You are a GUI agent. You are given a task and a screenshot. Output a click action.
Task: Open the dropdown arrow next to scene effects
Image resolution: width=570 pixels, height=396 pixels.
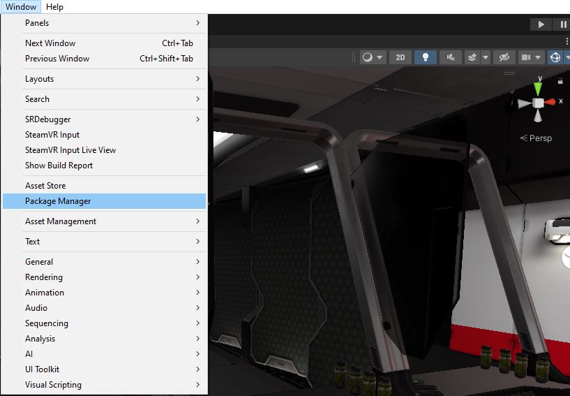coord(486,57)
